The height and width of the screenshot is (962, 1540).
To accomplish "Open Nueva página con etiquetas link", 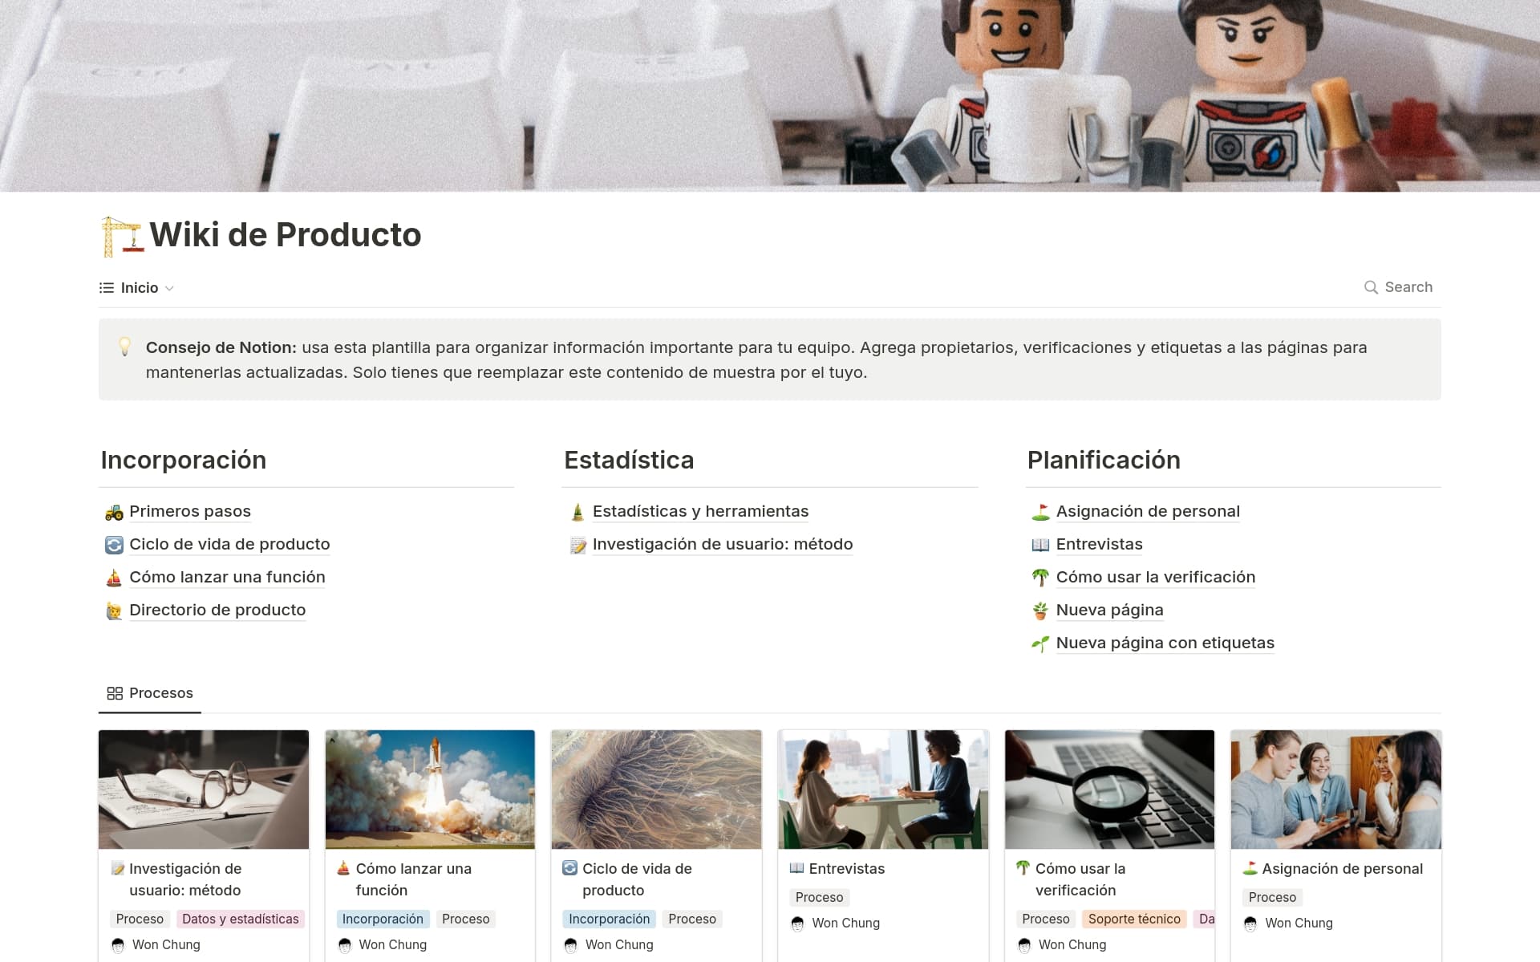I will 1165,643.
